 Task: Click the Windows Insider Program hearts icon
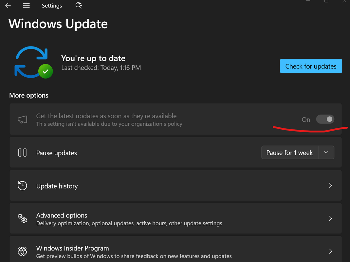pos(22,252)
